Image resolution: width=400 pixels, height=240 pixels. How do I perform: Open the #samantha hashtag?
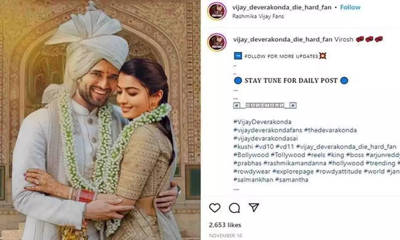point(292,180)
